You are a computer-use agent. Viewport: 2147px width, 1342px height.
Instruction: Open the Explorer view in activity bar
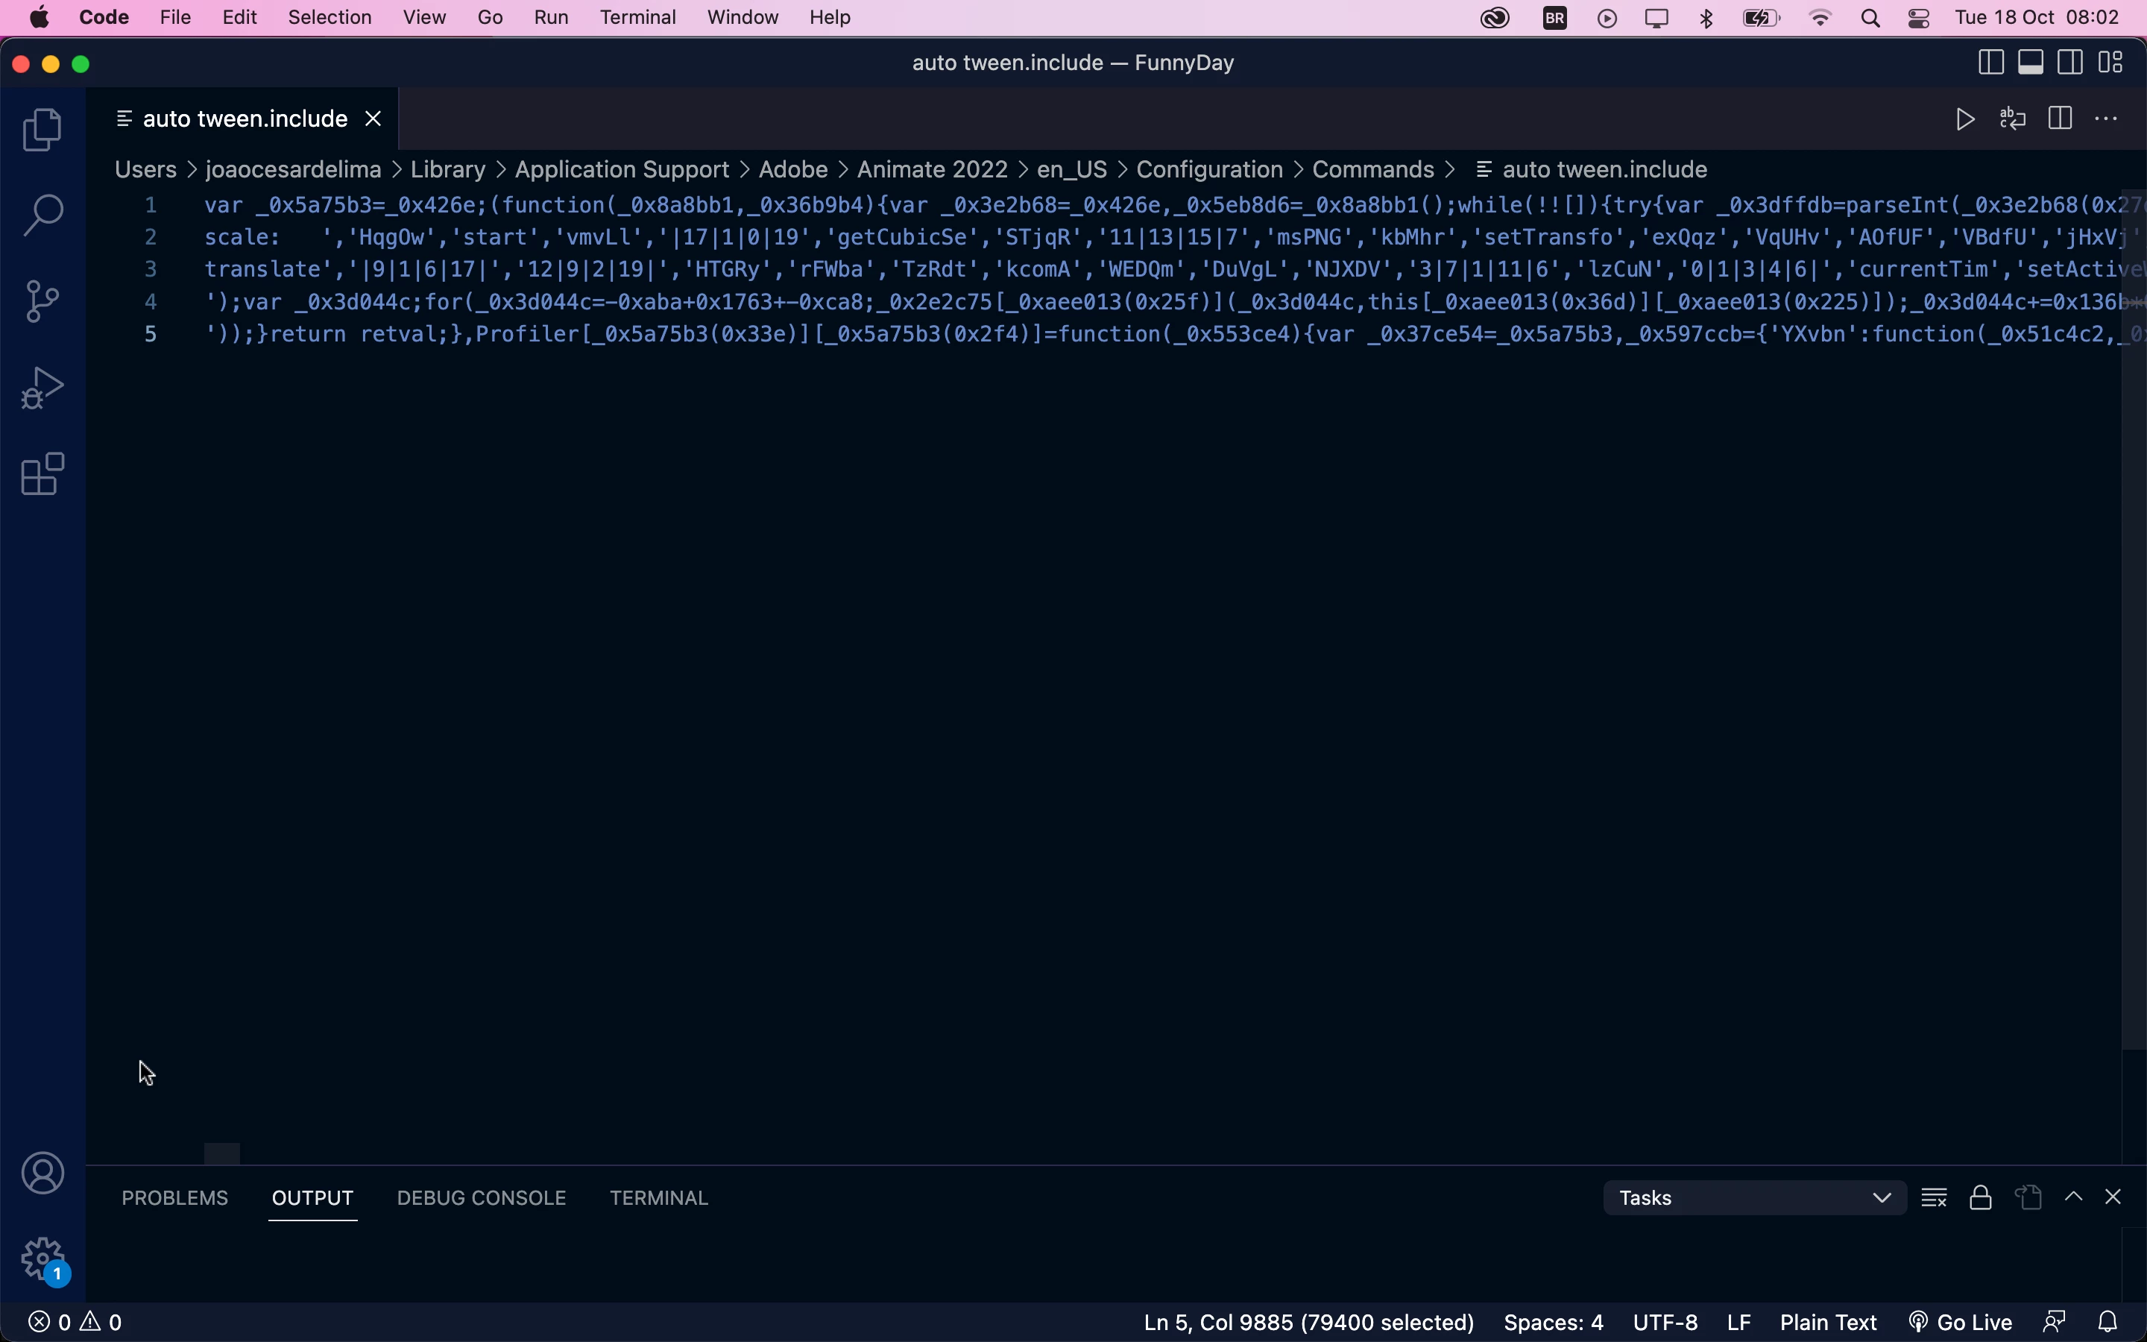click(x=42, y=130)
